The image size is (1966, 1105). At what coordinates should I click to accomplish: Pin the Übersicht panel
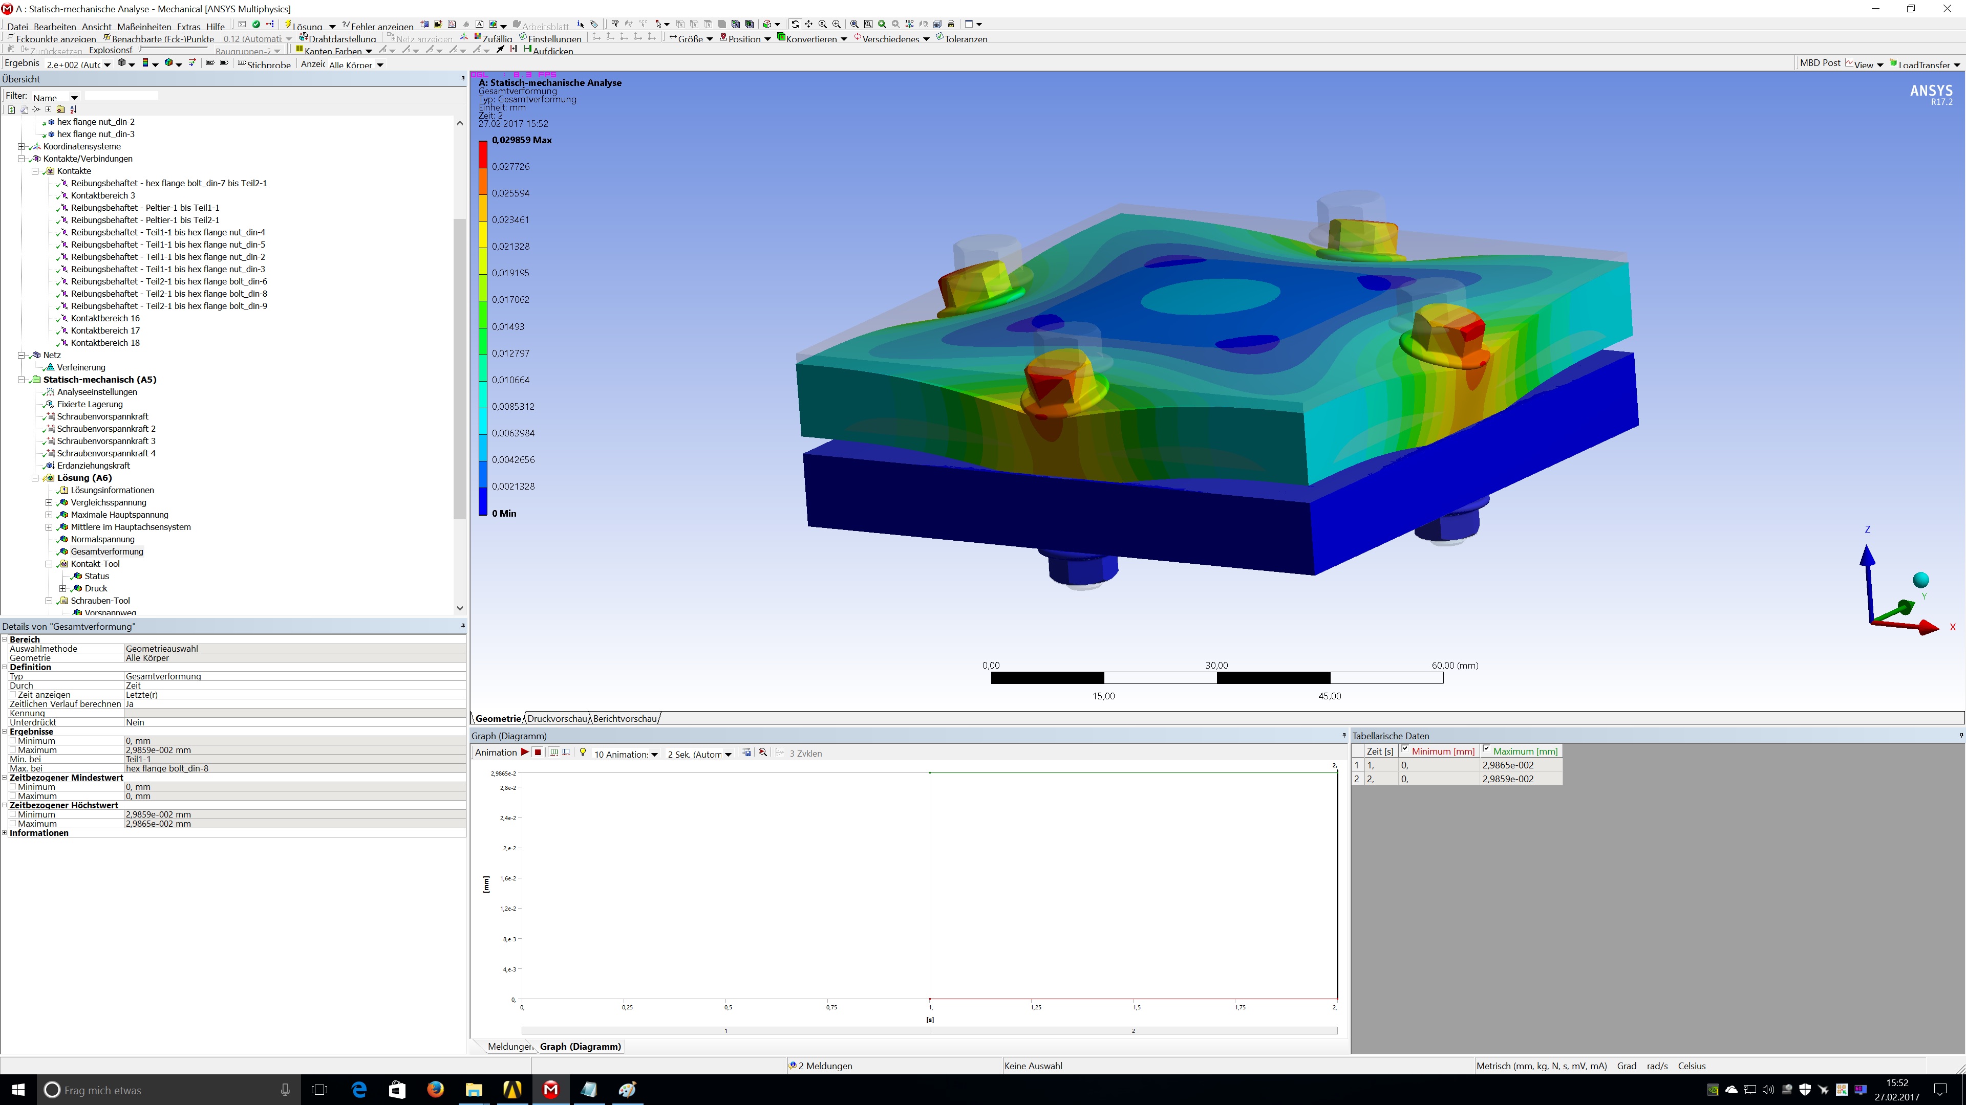(x=462, y=79)
